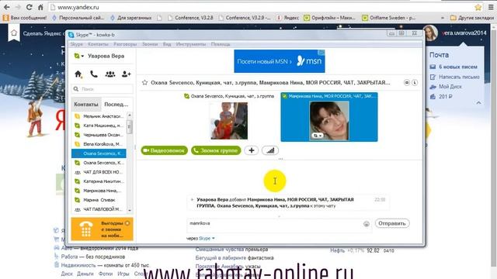The height and width of the screenshot is (279, 497).
Task: Open Skype home icon
Action: click(78, 74)
